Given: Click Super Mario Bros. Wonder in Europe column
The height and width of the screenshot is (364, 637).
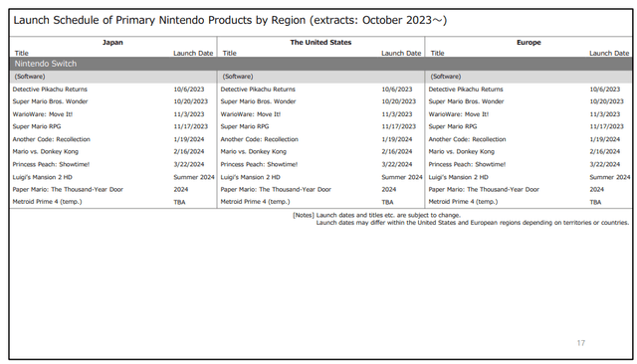Looking at the screenshot, I should coord(466,101).
